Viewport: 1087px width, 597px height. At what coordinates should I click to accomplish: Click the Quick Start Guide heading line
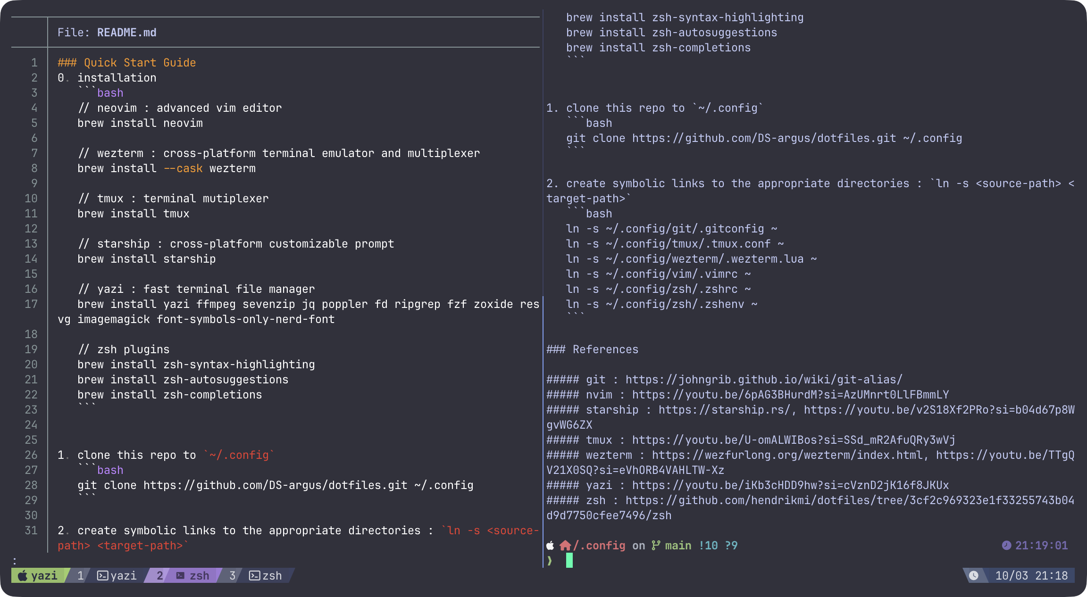click(x=126, y=63)
